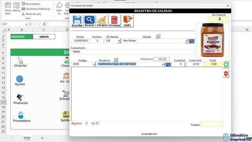This screenshot has width=252, height=142.
Task: Click the Totales yellow field
Action: click(212, 125)
